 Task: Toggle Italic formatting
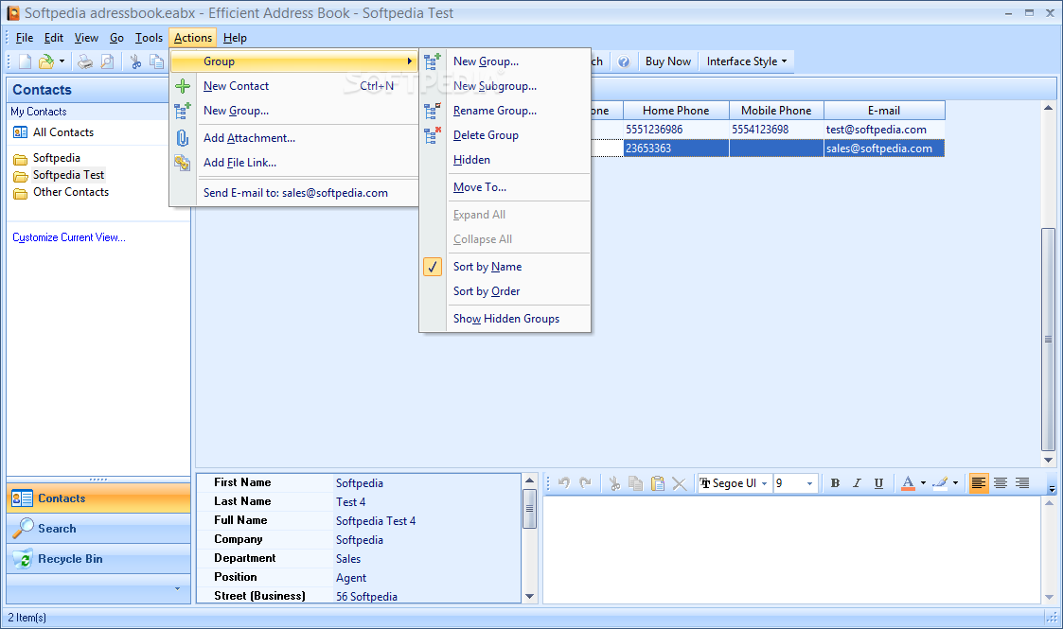point(857,483)
